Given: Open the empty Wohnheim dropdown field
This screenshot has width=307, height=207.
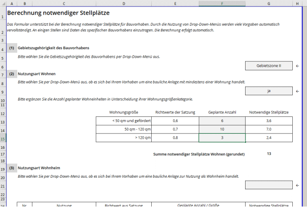Looking at the screenshot, I should (x=268, y=186).
